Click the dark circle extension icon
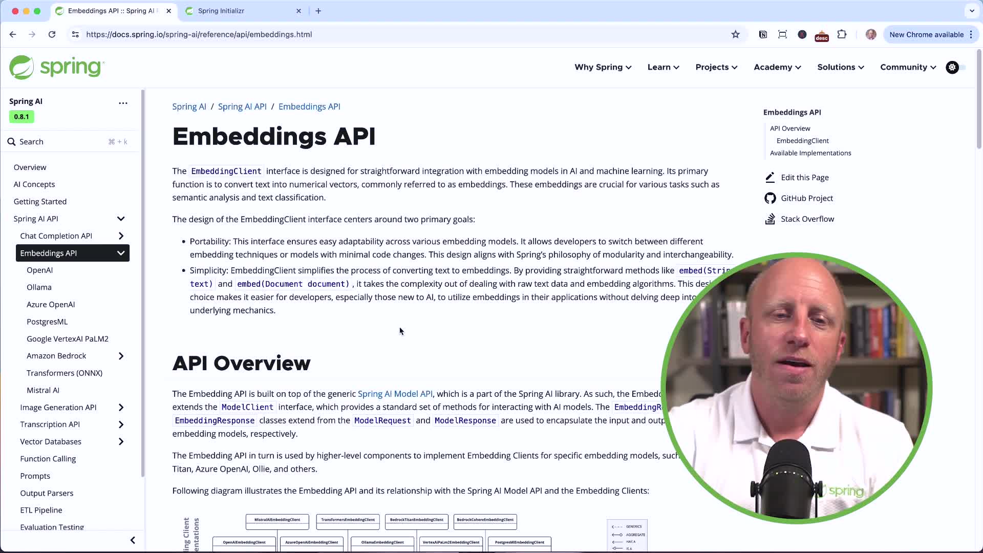The width and height of the screenshot is (983, 553). [x=802, y=34]
